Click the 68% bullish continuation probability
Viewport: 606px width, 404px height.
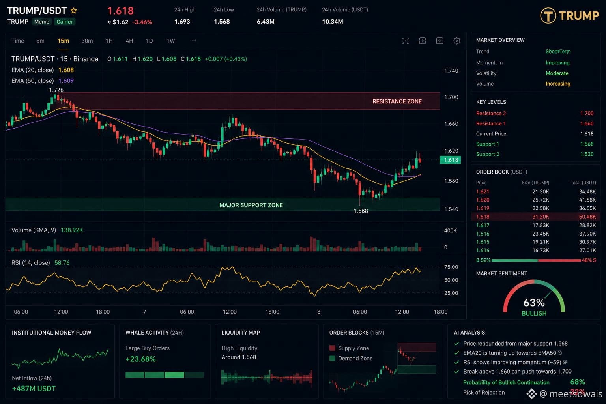[x=578, y=382]
